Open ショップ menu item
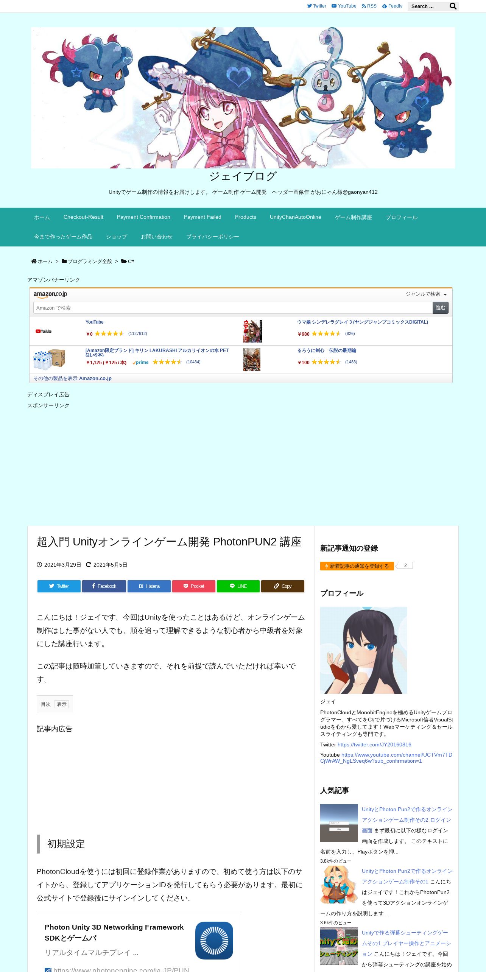 117,237
